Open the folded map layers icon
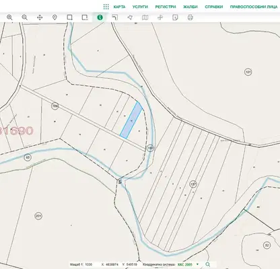Screen dimensions: 280x269 click(145, 17)
